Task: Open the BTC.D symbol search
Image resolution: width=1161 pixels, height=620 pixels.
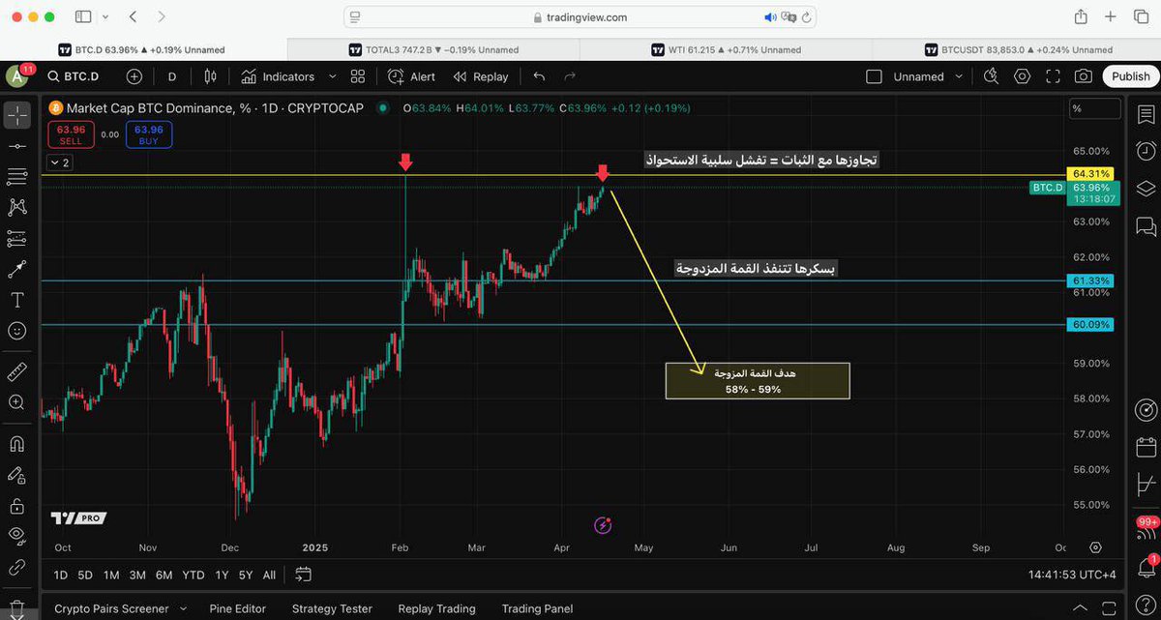Action: (73, 76)
